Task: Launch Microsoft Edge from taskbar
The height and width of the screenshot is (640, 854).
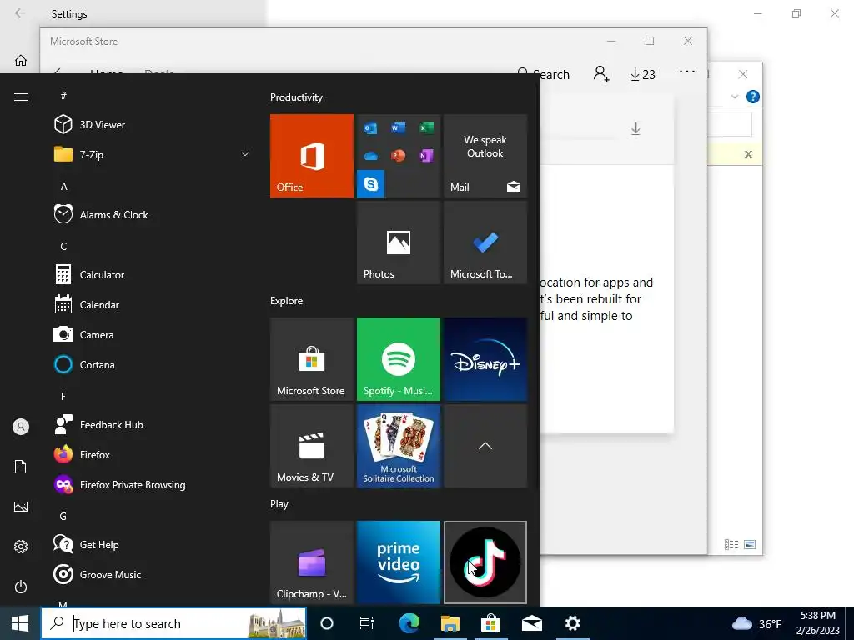Action: [x=409, y=623]
